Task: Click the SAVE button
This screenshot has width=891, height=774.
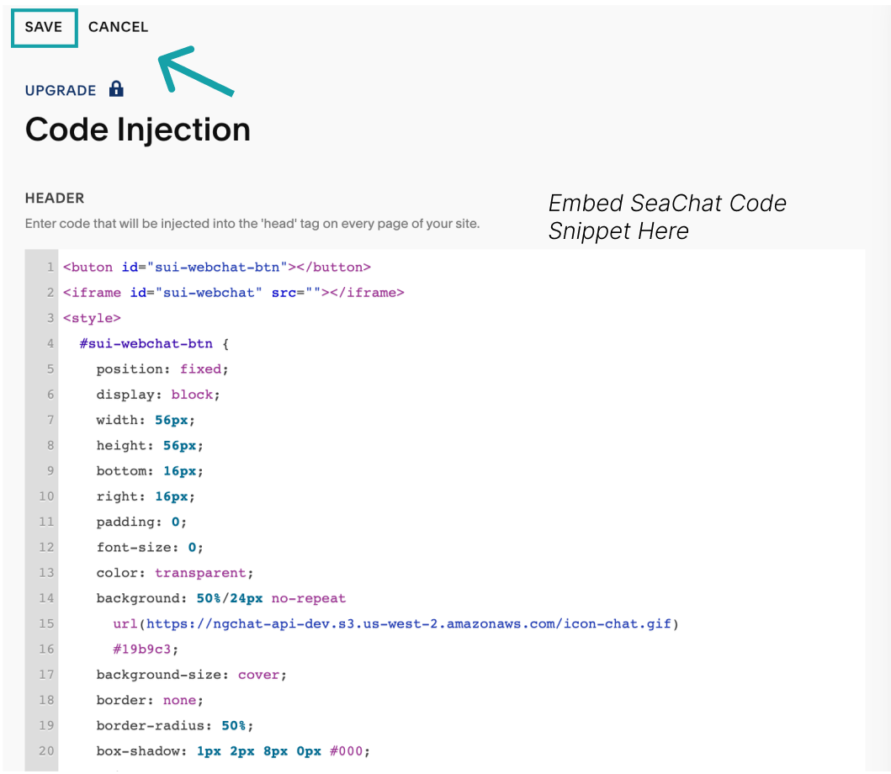Action: pos(44,27)
